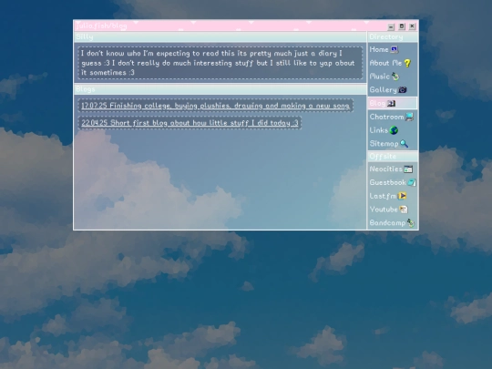Open the Last.fm profile link

pos(383,196)
